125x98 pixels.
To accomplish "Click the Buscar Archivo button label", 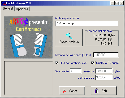I will (x=69, y=42).
